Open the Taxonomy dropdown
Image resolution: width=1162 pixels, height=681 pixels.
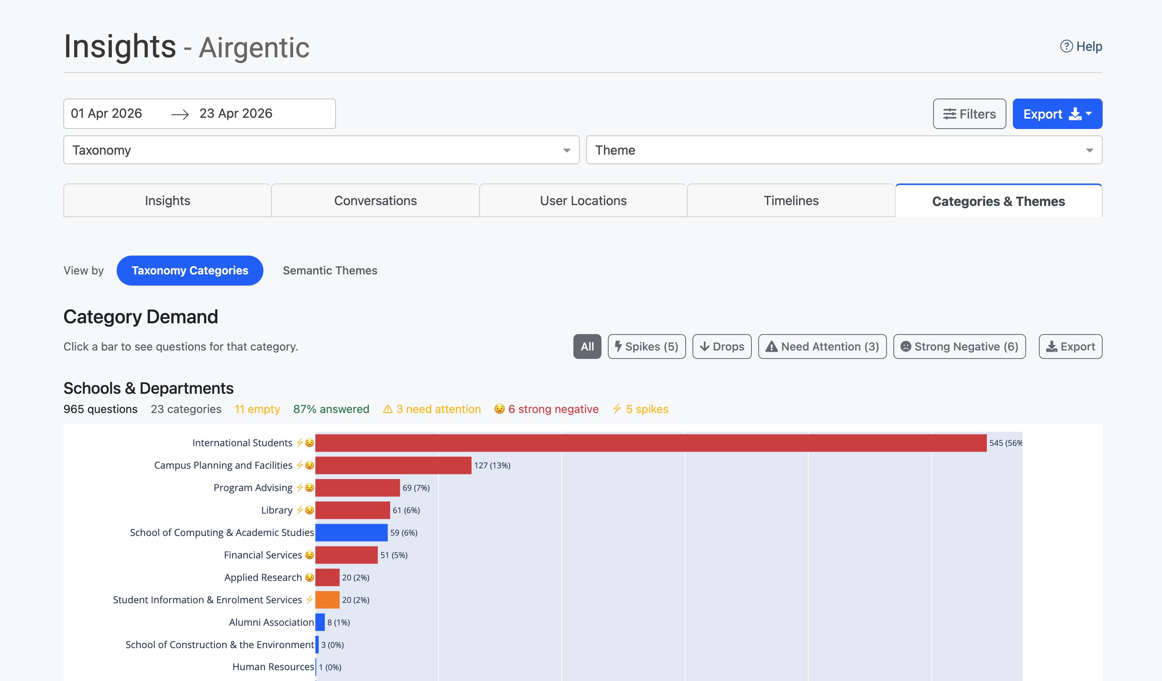coord(321,150)
